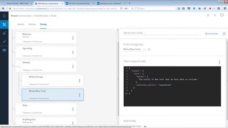Reload the page in browser

[132, 9]
